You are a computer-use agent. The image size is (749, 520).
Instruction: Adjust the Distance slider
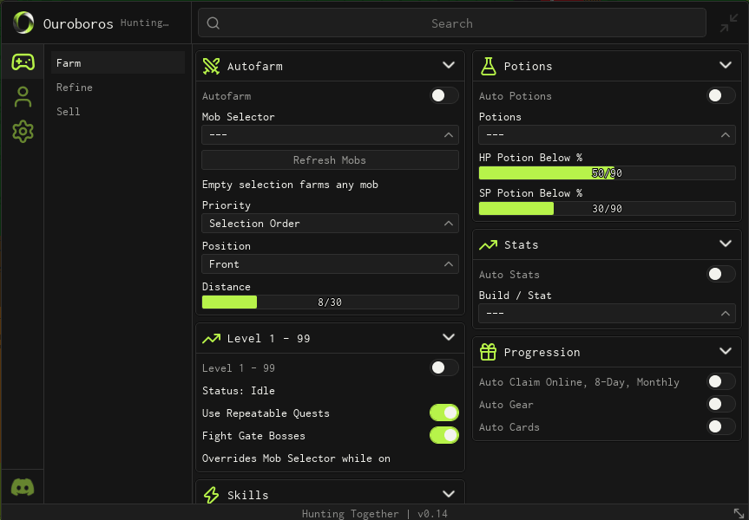click(x=330, y=302)
